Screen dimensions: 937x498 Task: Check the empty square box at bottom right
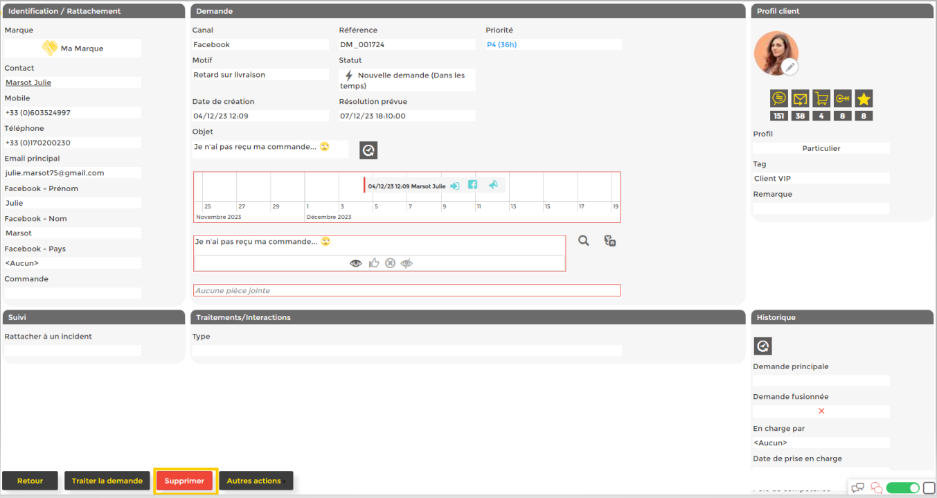point(929,488)
